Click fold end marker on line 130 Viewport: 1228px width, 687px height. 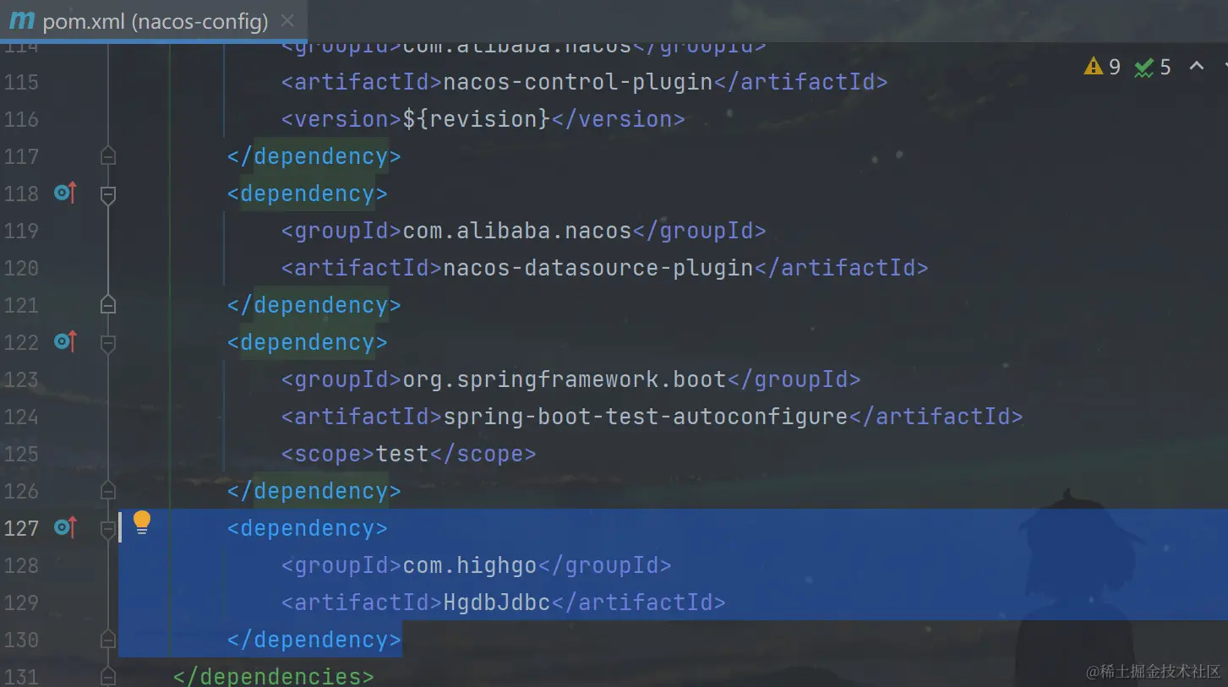pyautogui.click(x=108, y=639)
